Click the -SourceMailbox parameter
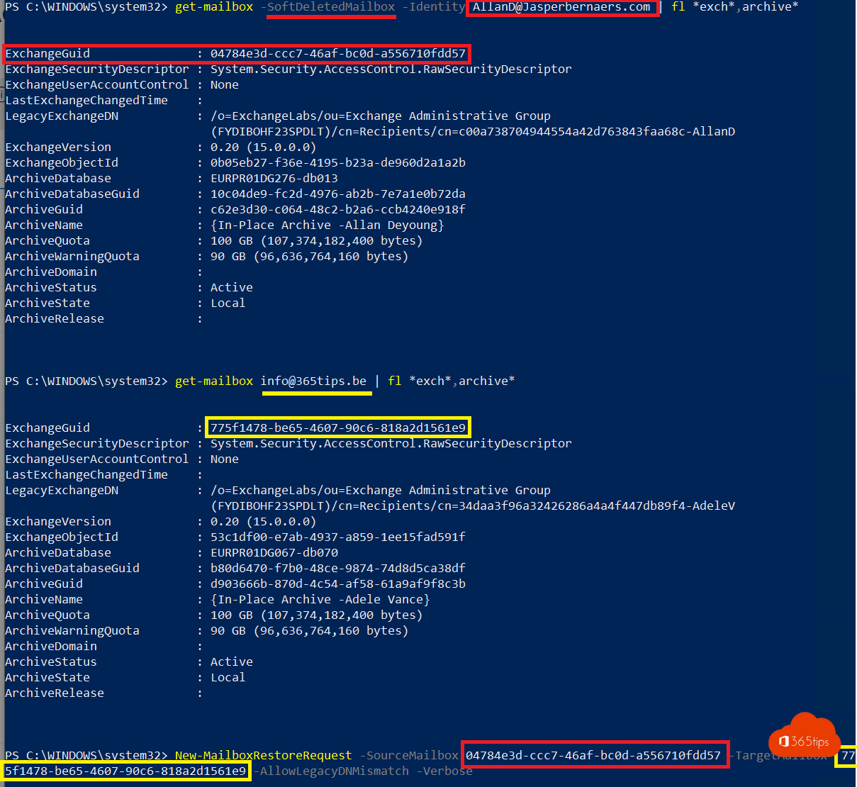857x787 pixels. tap(409, 756)
